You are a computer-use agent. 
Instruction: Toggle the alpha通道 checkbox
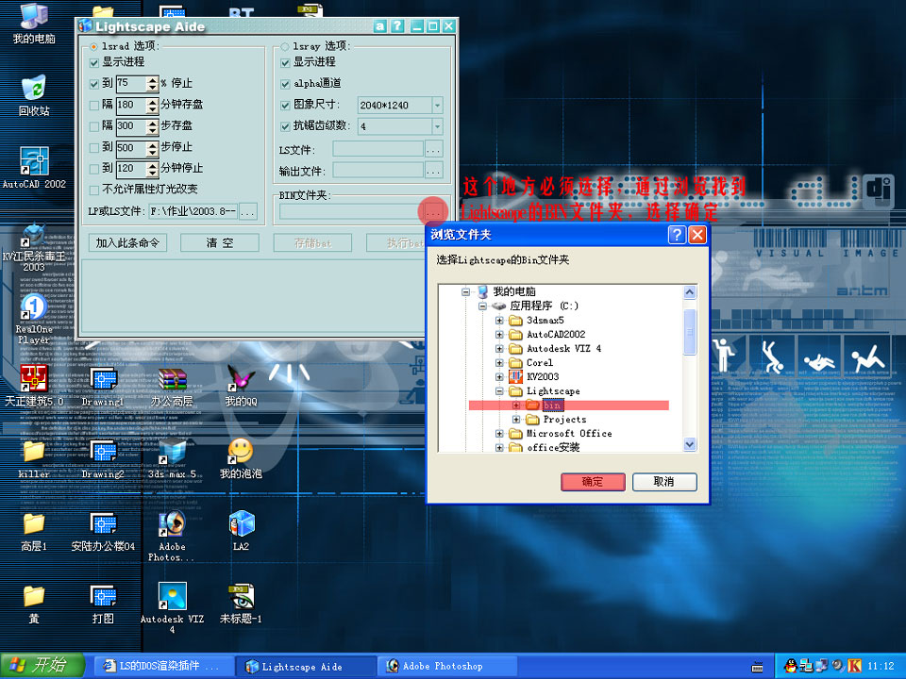coord(285,84)
